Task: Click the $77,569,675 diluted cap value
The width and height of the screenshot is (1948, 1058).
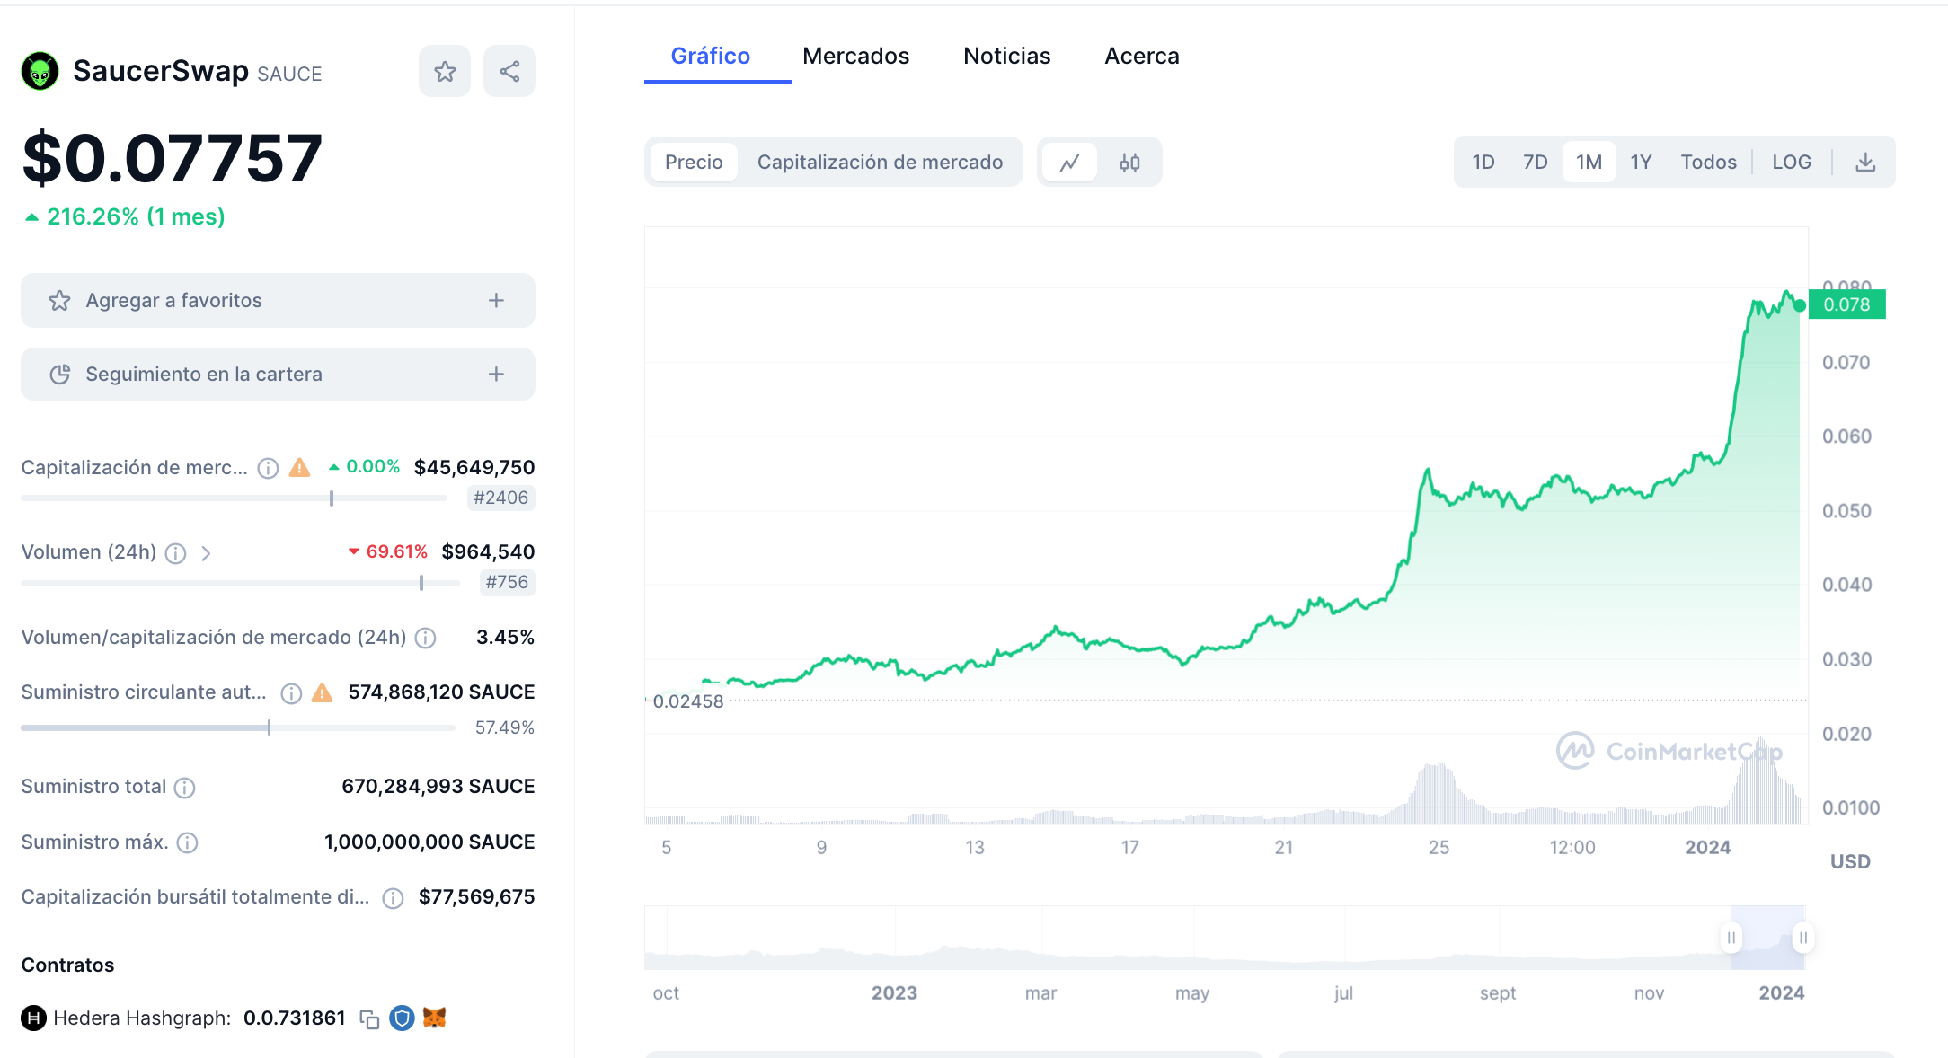Action: pyautogui.click(x=477, y=897)
